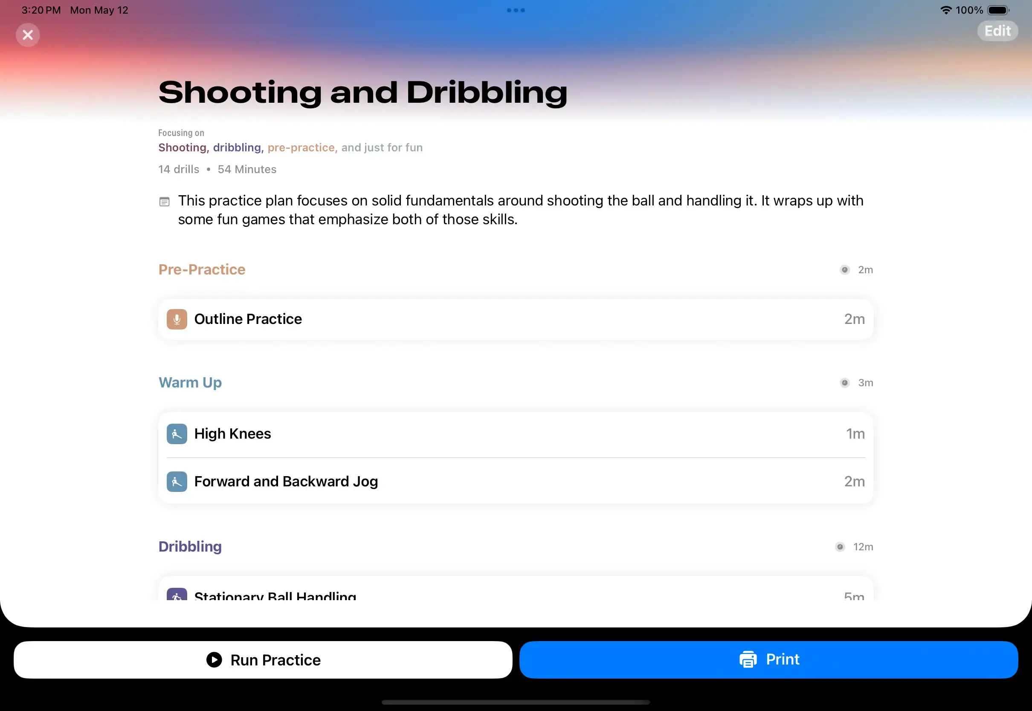Click the 2m duration of Outline Practice
Viewport: 1032px width, 711px height.
click(x=854, y=319)
